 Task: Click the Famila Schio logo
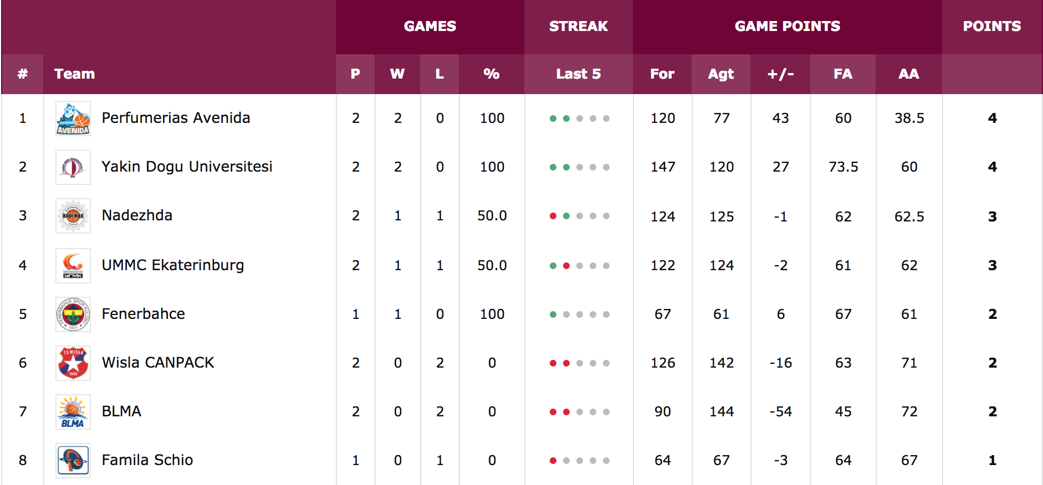[73, 461]
